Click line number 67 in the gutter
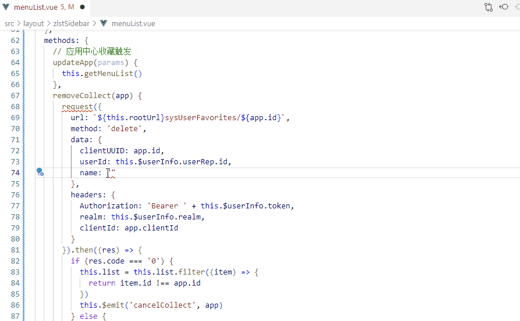Image resolution: width=520 pixels, height=321 pixels. (x=15, y=95)
